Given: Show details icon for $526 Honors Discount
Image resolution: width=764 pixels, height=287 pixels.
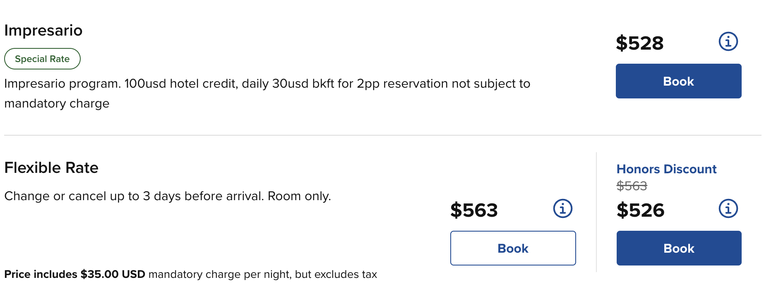Looking at the screenshot, I should 728,208.
